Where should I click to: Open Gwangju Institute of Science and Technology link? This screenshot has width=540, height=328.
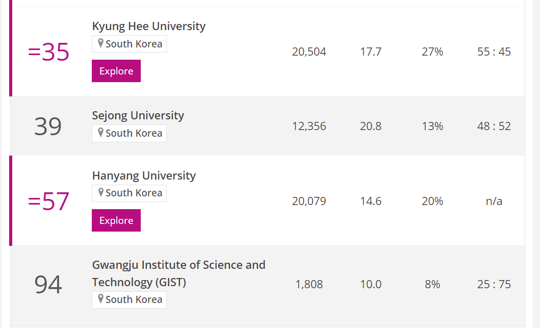tap(178, 273)
